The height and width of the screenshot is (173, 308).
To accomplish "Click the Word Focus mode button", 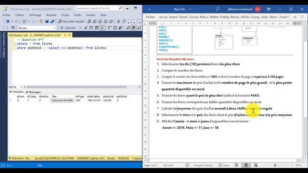I will pyautogui.click(x=223, y=165).
